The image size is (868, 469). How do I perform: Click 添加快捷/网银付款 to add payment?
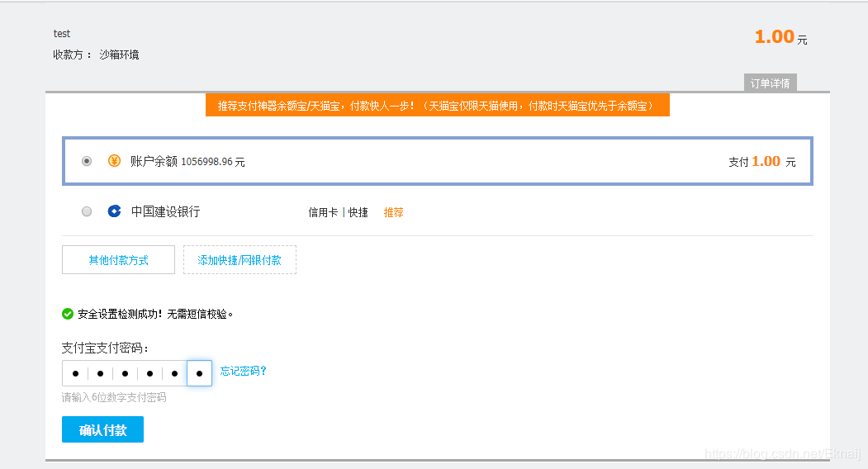[240, 260]
